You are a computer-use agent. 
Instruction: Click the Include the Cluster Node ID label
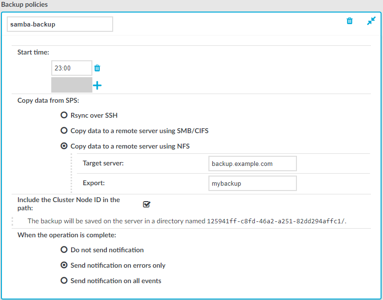(69, 204)
